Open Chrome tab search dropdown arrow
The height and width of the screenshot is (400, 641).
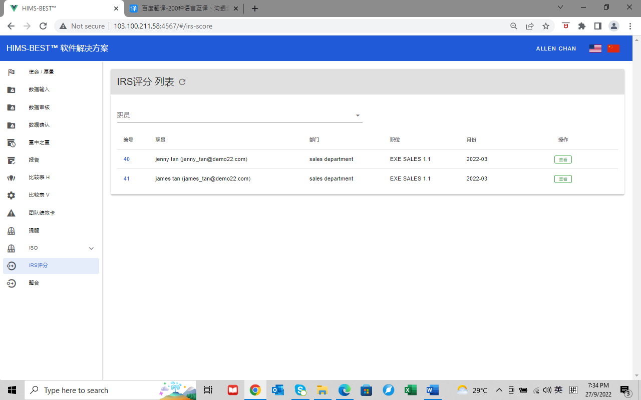[x=560, y=7]
